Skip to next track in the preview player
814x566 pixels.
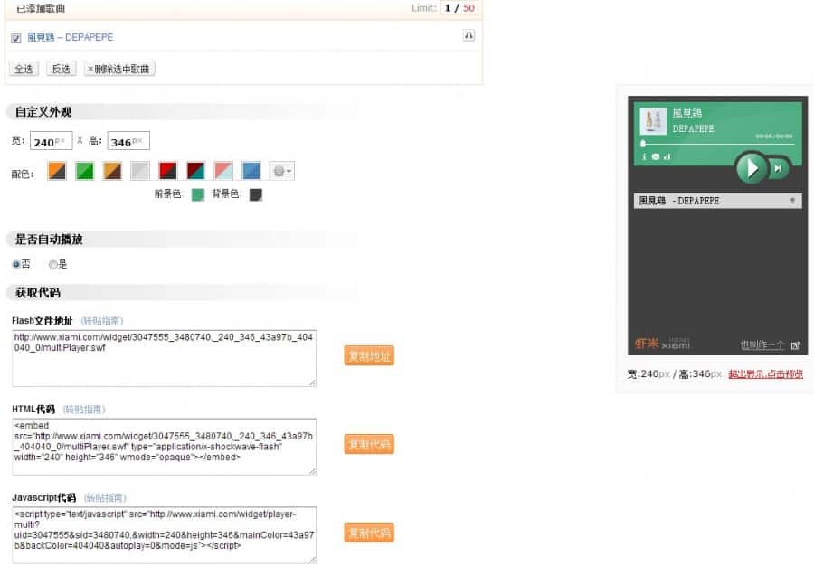pos(777,167)
